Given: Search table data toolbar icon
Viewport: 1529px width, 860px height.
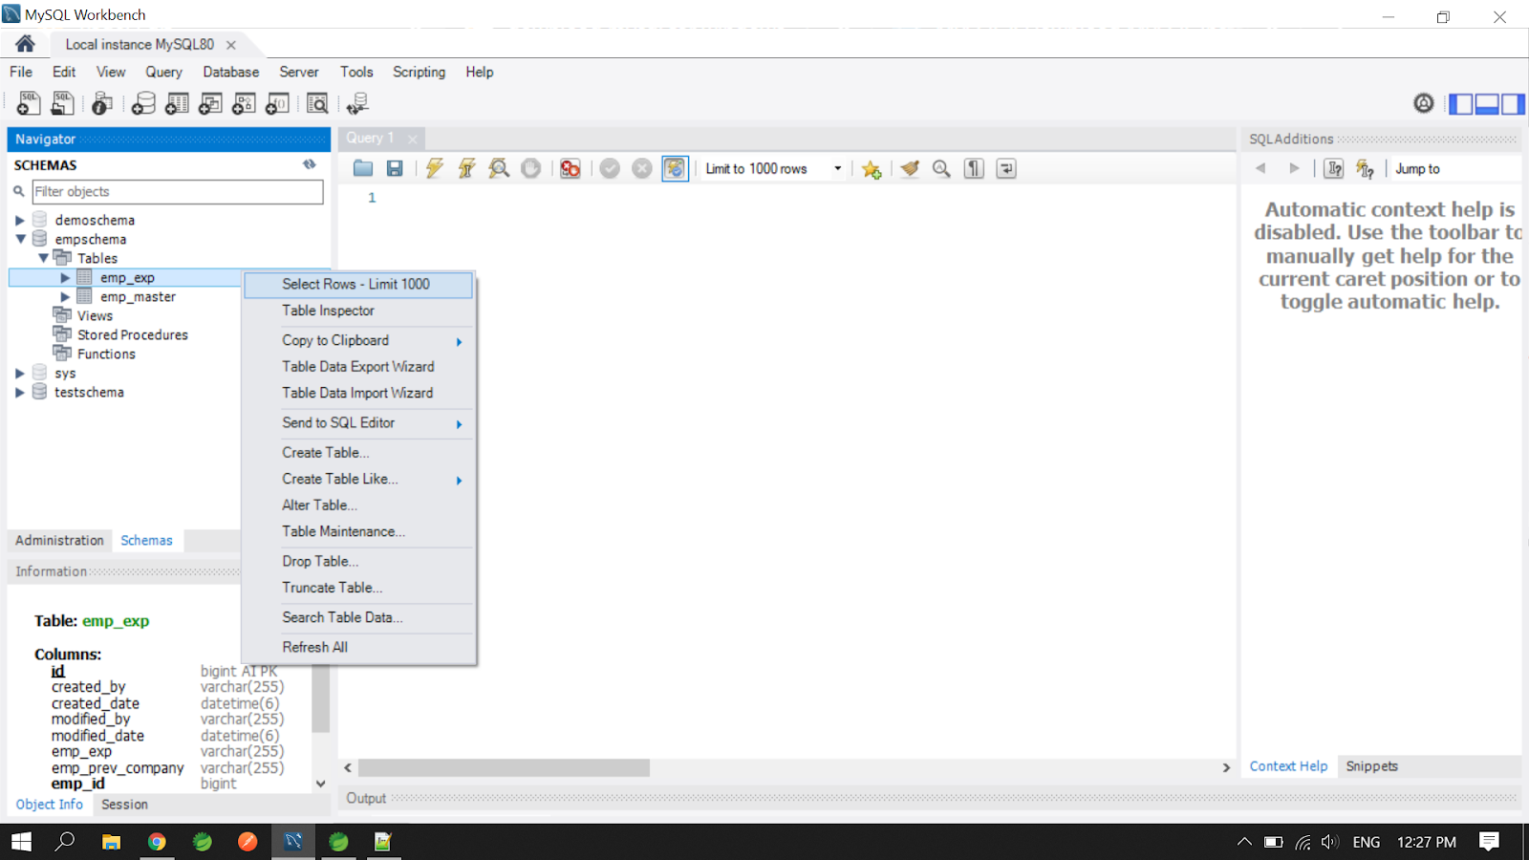Looking at the screenshot, I should coord(317,103).
